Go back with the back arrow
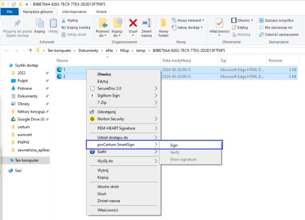The image size is (305, 220). point(7,51)
